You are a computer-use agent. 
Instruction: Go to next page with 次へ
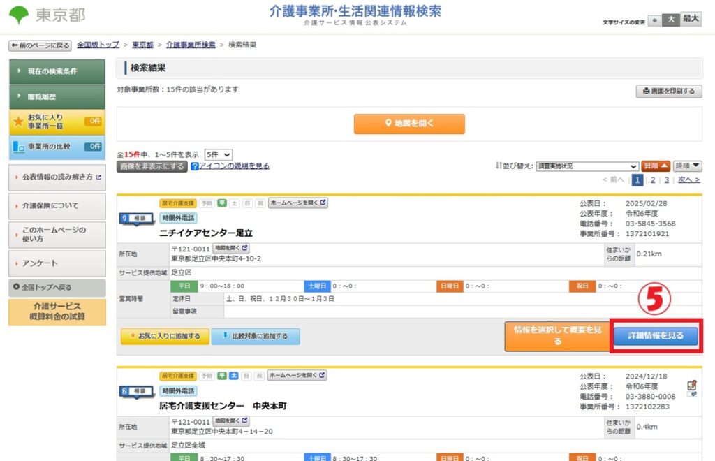coord(688,180)
